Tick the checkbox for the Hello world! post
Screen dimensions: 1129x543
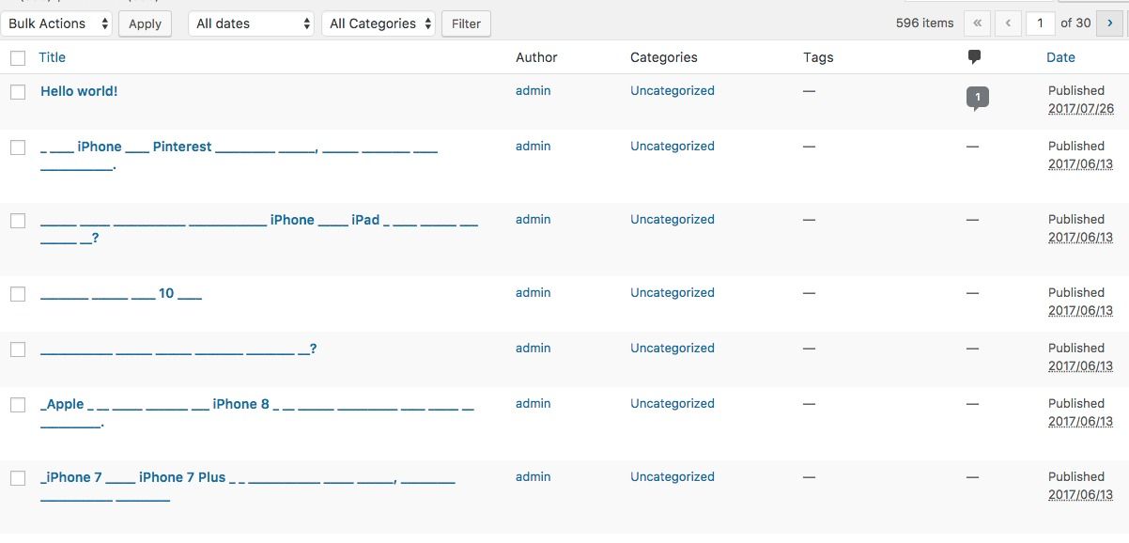coord(18,92)
